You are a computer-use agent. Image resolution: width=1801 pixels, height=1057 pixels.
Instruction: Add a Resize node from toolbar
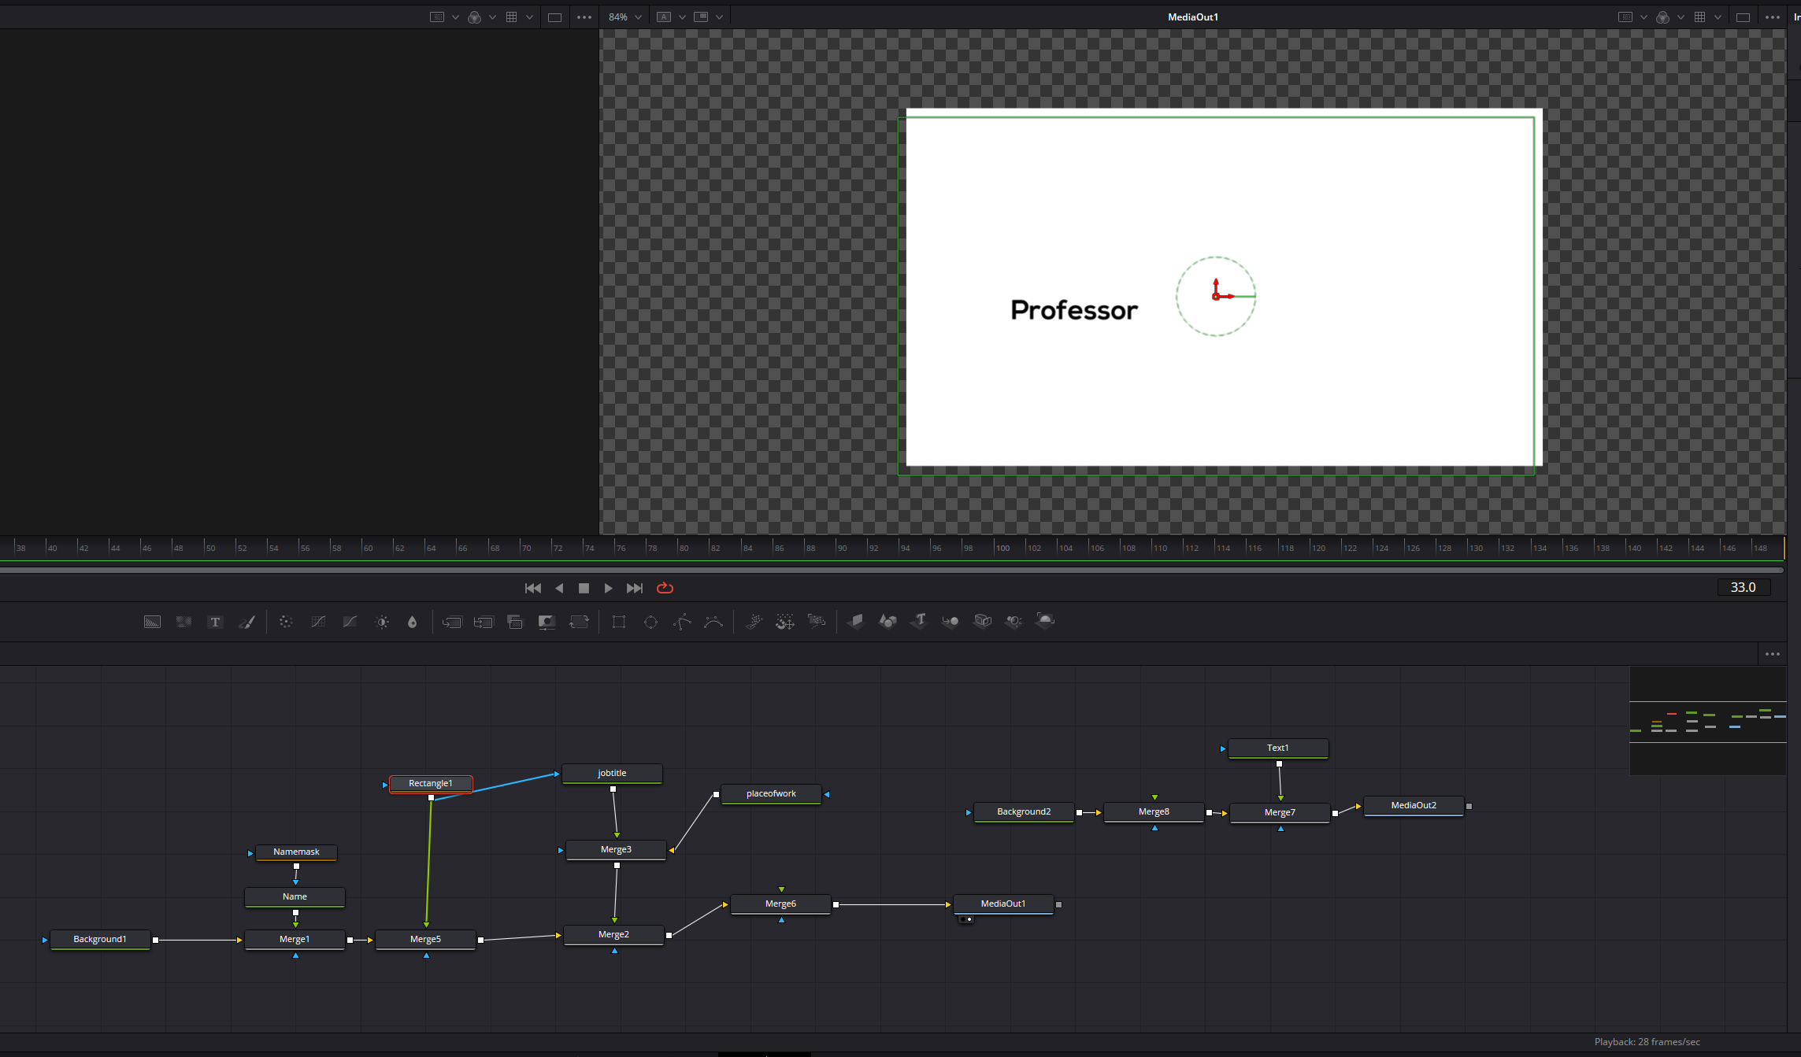coord(547,622)
